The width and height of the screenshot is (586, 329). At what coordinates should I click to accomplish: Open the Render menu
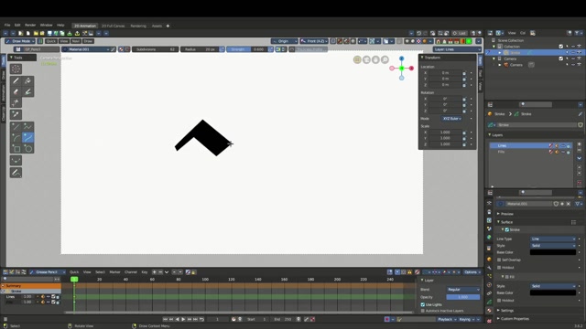[x=30, y=25]
